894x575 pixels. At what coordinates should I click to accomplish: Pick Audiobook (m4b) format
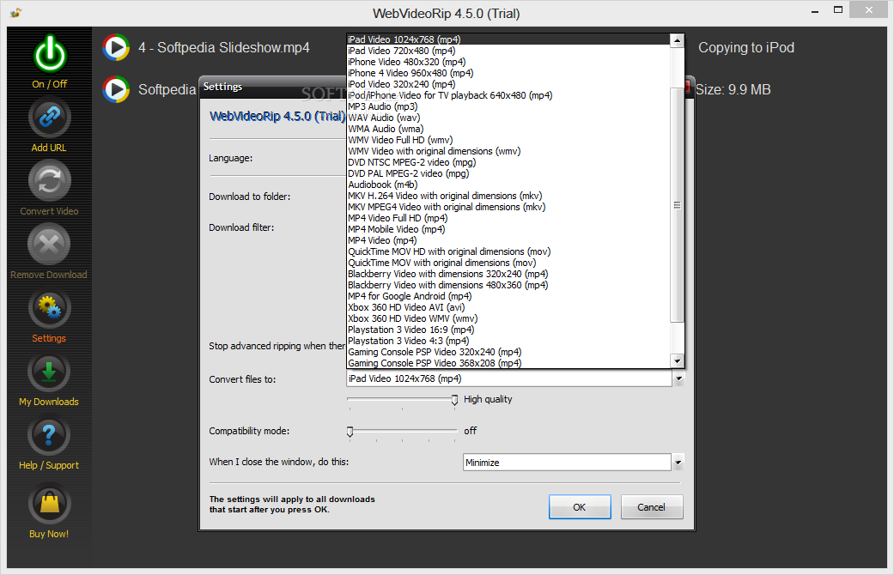508,185
